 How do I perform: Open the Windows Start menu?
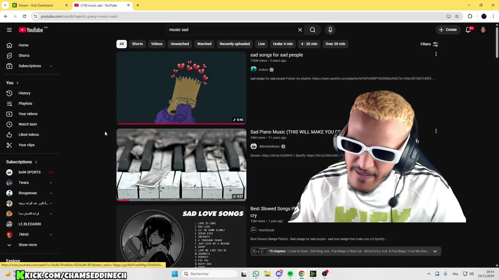point(175,274)
